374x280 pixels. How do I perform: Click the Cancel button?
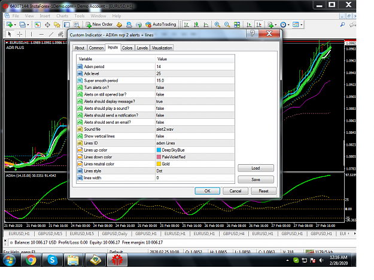coord(235,191)
